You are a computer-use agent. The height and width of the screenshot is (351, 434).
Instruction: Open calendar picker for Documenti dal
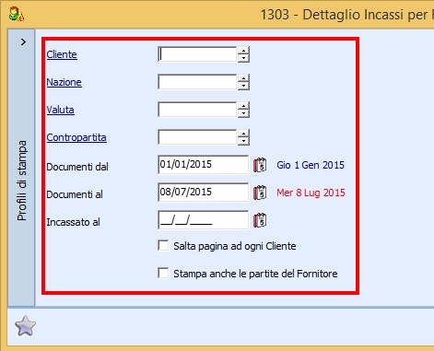260,165
